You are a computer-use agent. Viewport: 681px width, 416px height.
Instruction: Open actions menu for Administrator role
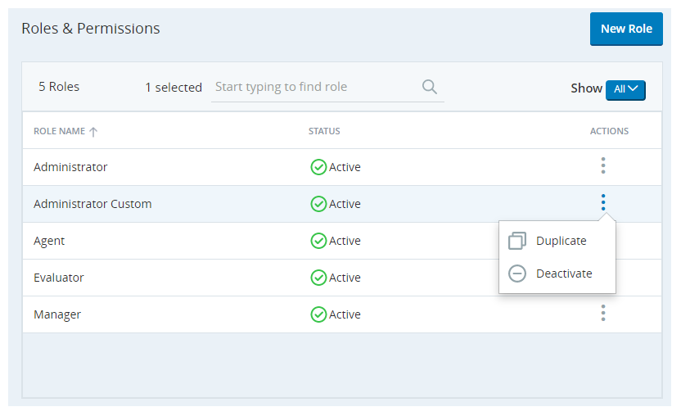click(x=602, y=165)
